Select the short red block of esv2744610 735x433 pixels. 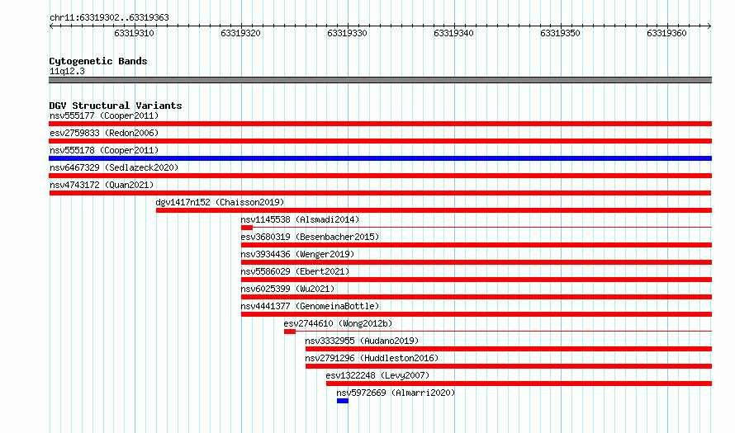290,332
